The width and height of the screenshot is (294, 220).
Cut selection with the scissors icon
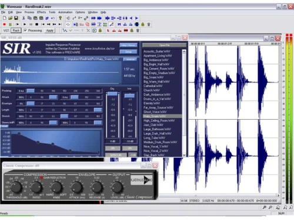point(24,18)
